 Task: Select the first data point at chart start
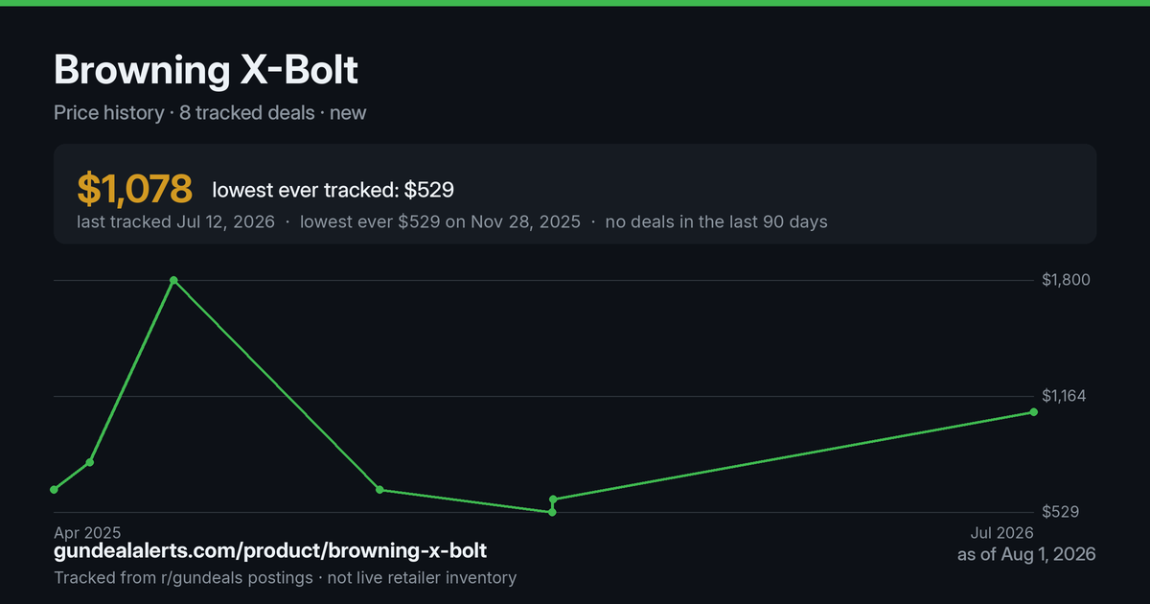coord(54,490)
